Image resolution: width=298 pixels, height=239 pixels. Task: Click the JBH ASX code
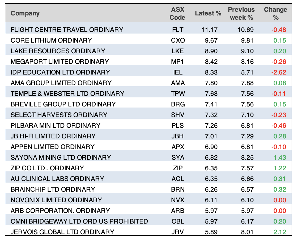click(178, 136)
